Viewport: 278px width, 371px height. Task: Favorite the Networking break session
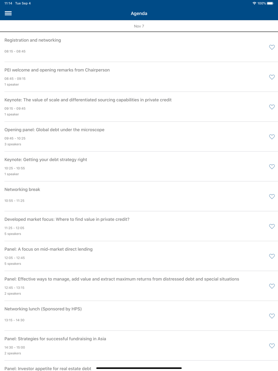tap(272, 197)
